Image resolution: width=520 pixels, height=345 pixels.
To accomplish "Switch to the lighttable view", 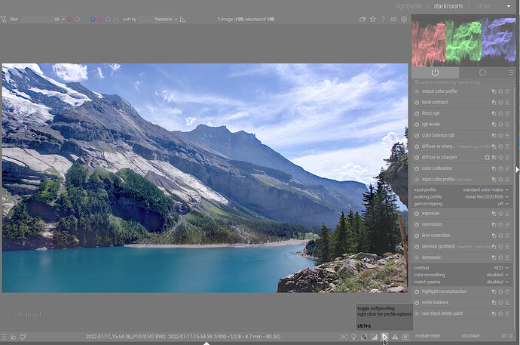I will click(x=409, y=6).
